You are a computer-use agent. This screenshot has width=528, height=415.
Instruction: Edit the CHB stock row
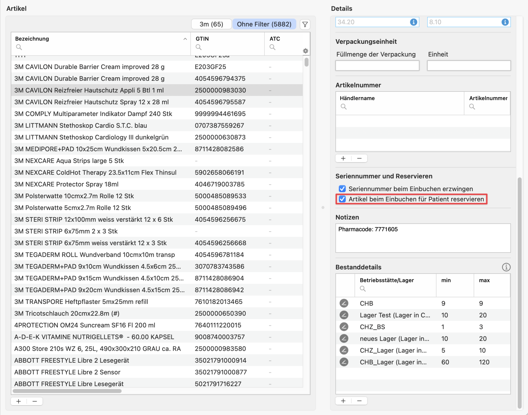pos(344,303)
